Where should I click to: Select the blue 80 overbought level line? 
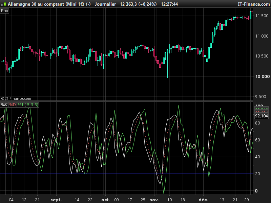126,123
